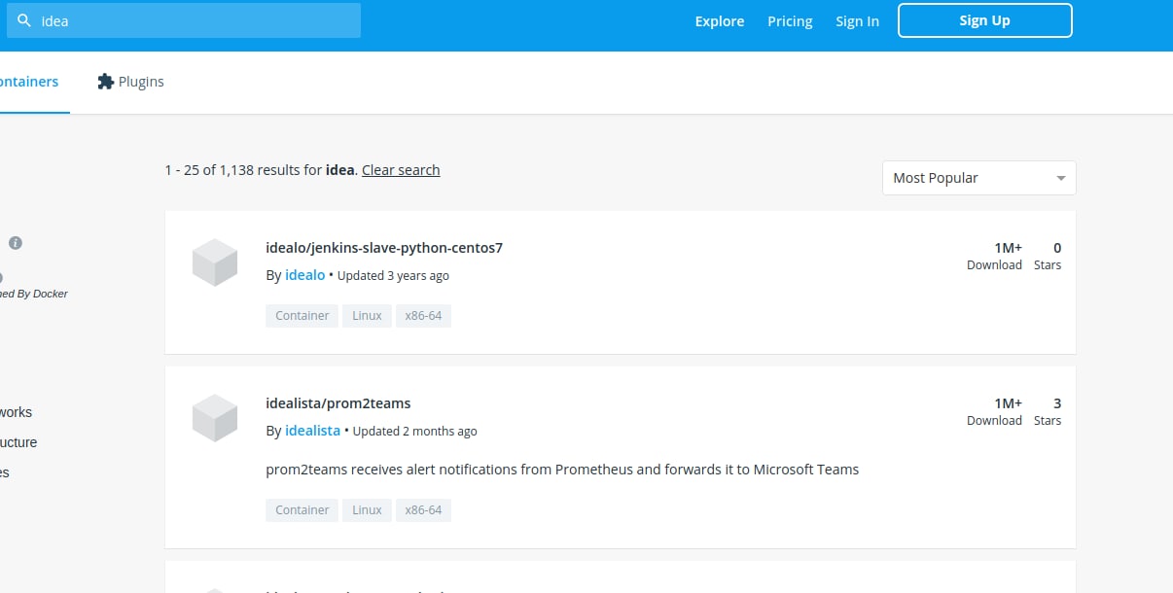Open idealista/prom2teams repository title
This screenshot has height=593, width=1173.
tap(338, 403)
